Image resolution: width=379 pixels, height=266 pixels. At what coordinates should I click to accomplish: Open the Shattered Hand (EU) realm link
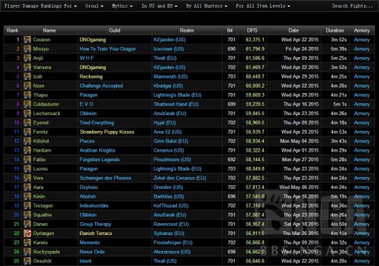[x=176, y=104]
